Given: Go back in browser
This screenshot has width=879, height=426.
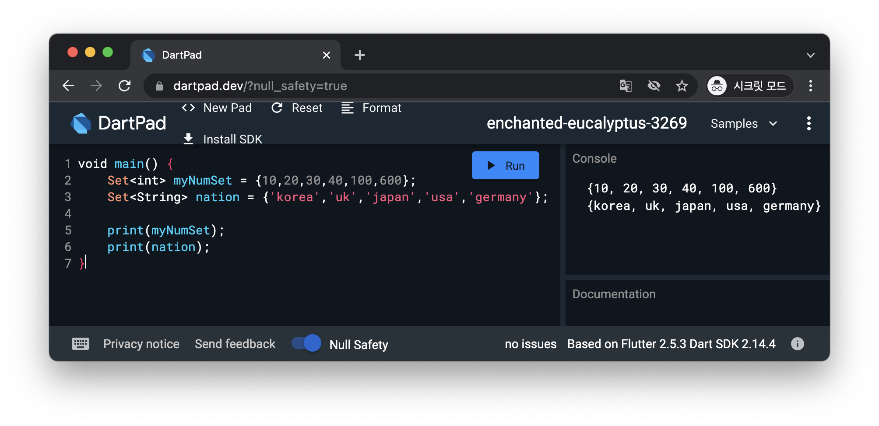Looking at the screenshot, I should tap(68, 86).
